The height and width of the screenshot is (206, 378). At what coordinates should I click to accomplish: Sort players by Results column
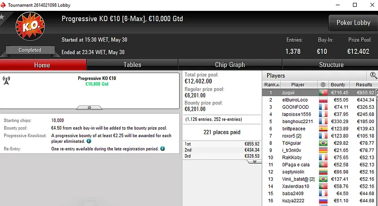coord(364,84)
